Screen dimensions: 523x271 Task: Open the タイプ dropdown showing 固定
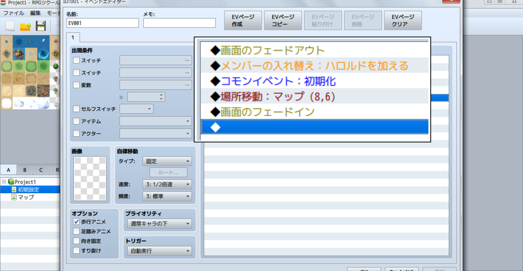167,161
